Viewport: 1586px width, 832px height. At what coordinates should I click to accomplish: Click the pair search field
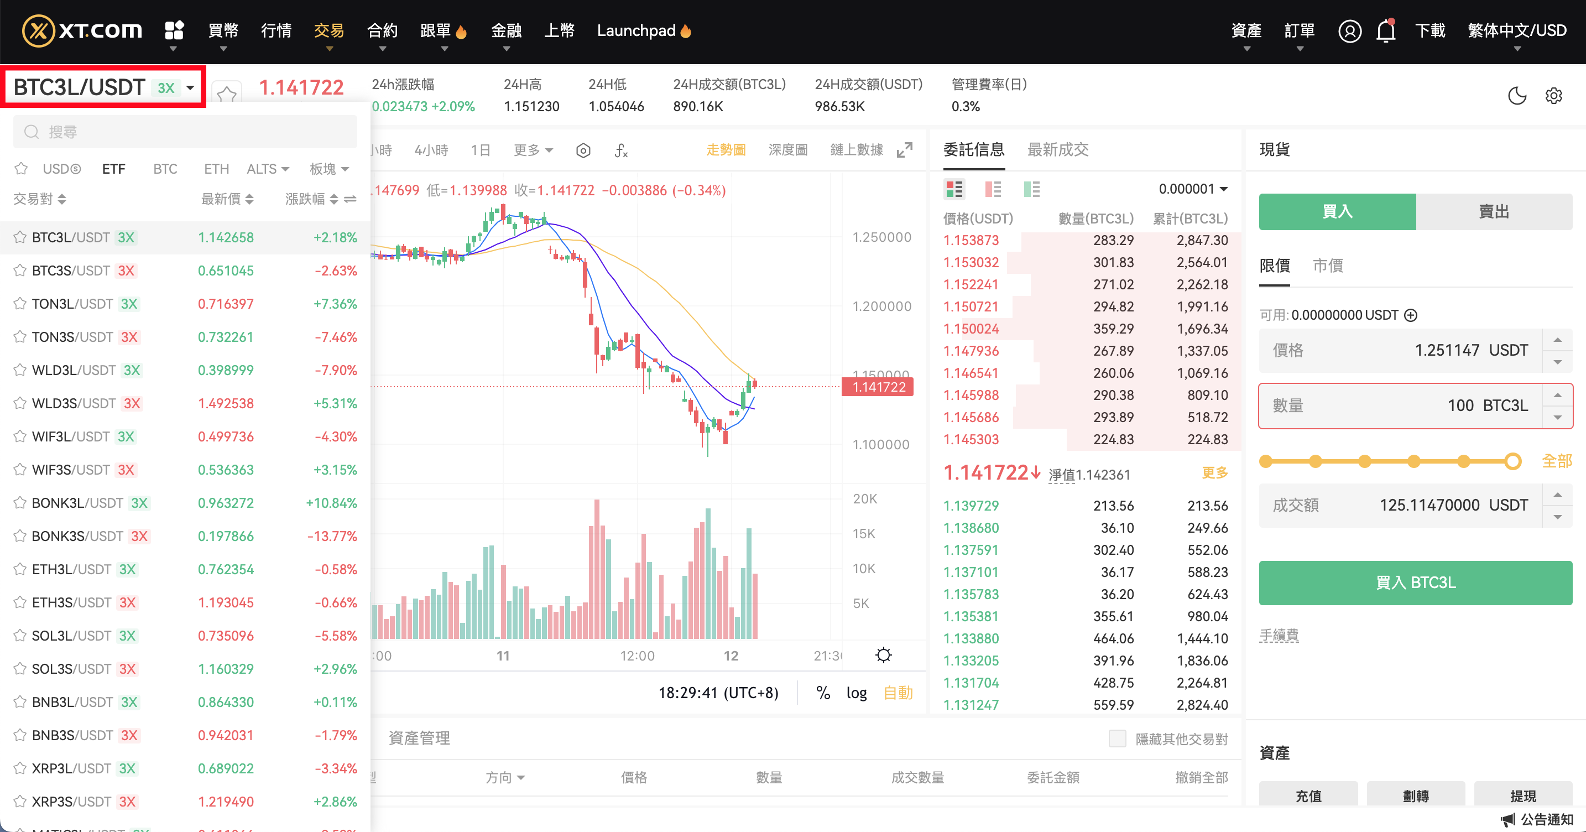coord(185,132)
